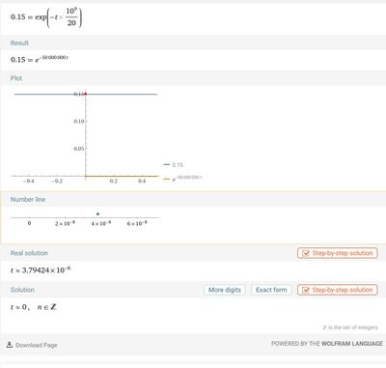
Task: Click the solution dot on number line
Action: pyautogui.click(x=97, y=213)
